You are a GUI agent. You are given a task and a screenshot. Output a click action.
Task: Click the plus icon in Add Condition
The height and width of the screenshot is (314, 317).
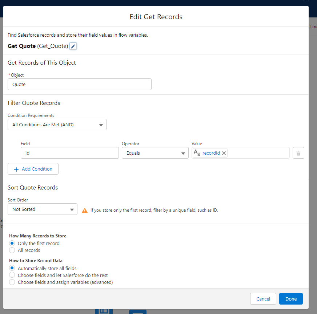[16, 169]
